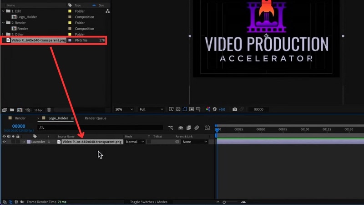This screenshot has height=205, width=364.
Task: Create a new folder in Project panel
Action: pyautogui.click(x=12, y=110)
